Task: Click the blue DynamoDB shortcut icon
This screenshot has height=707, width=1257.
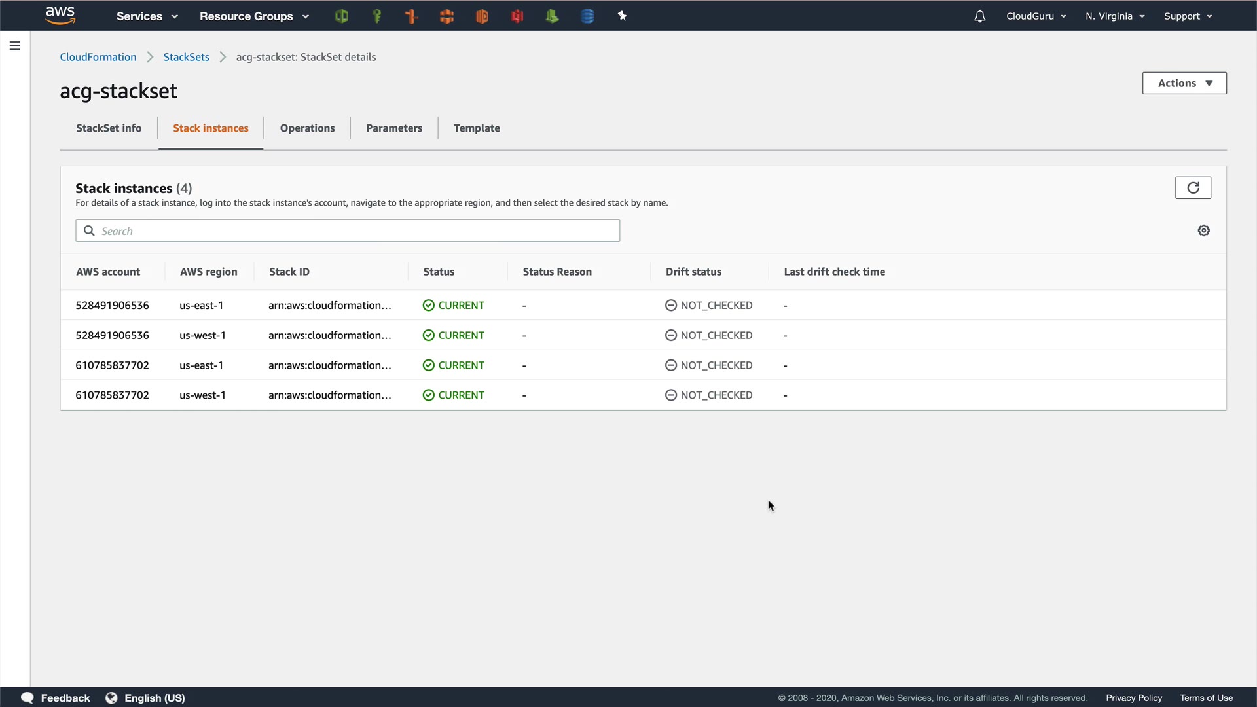Action: (587, 16)
